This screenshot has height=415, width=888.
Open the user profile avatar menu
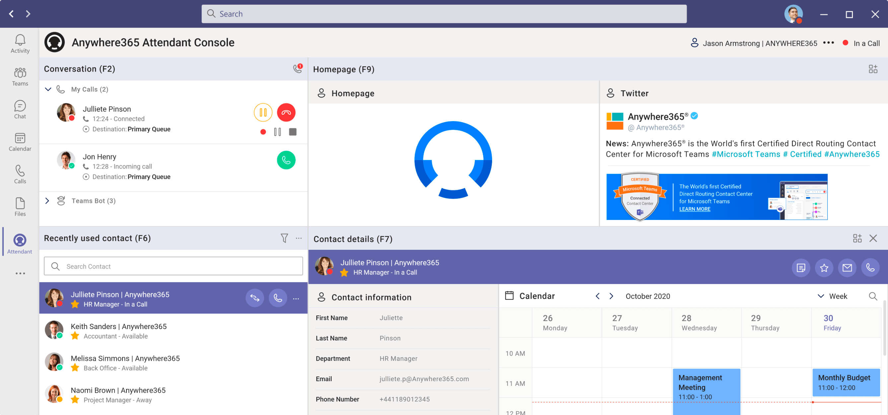coord(793,14)
